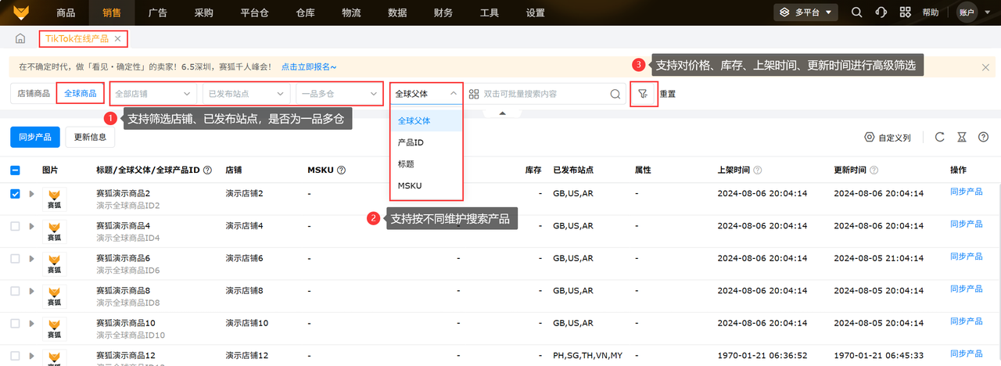Open the hourglass task history icon
This screenshot has width=1001, height=366.
962,138
